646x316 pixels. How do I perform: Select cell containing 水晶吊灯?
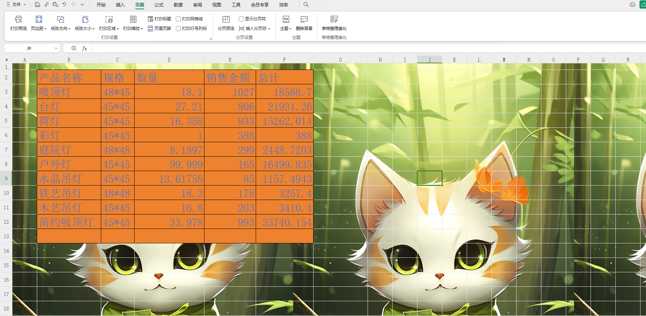(69, 179)
